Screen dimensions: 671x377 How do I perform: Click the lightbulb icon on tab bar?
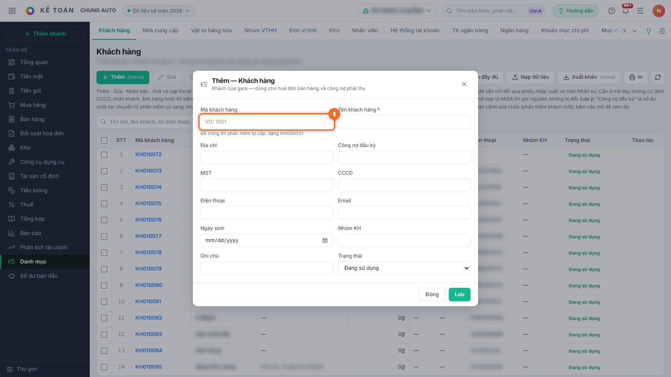[649, 31]
